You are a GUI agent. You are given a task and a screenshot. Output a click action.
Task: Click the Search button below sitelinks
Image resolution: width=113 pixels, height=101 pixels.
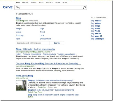pos(57,43)
